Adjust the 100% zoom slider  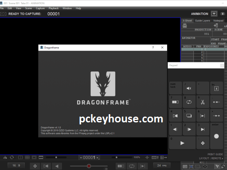pyautogui.click(x=117, y=157)
